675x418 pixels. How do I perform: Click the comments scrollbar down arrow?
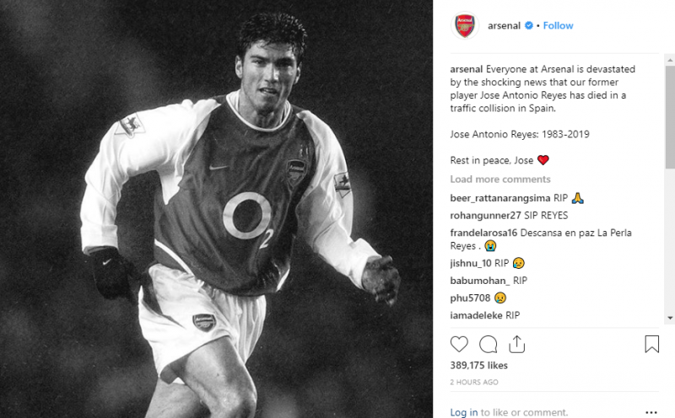670,318
